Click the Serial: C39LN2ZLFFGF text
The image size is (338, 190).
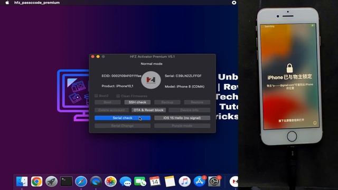click(183, 76)
